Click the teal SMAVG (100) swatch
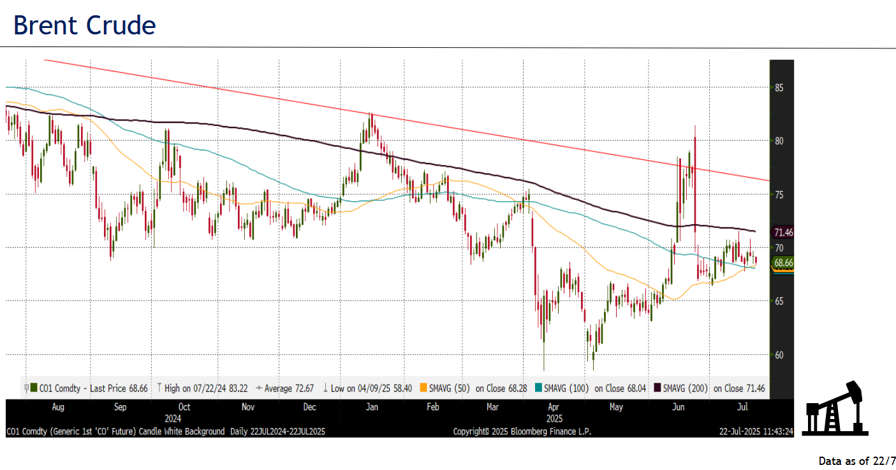 pos(539,388)
